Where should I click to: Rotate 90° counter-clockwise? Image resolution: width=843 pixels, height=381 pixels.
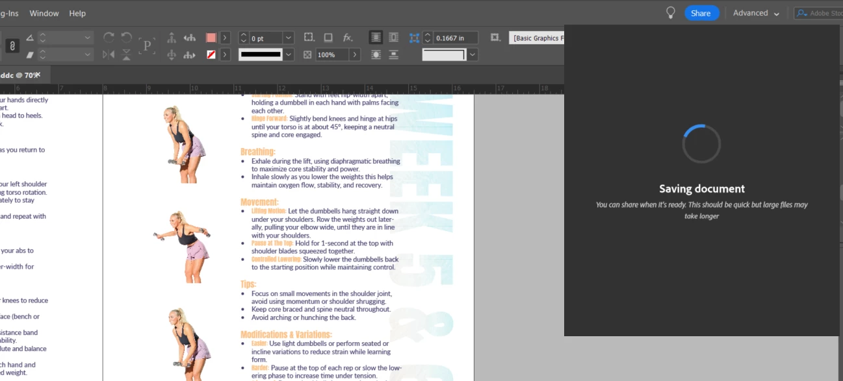[126, 38]
